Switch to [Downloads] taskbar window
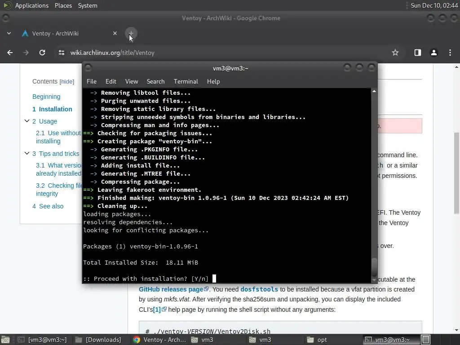The width and height of the screenshot is (460, 345). tap(99, 340)
